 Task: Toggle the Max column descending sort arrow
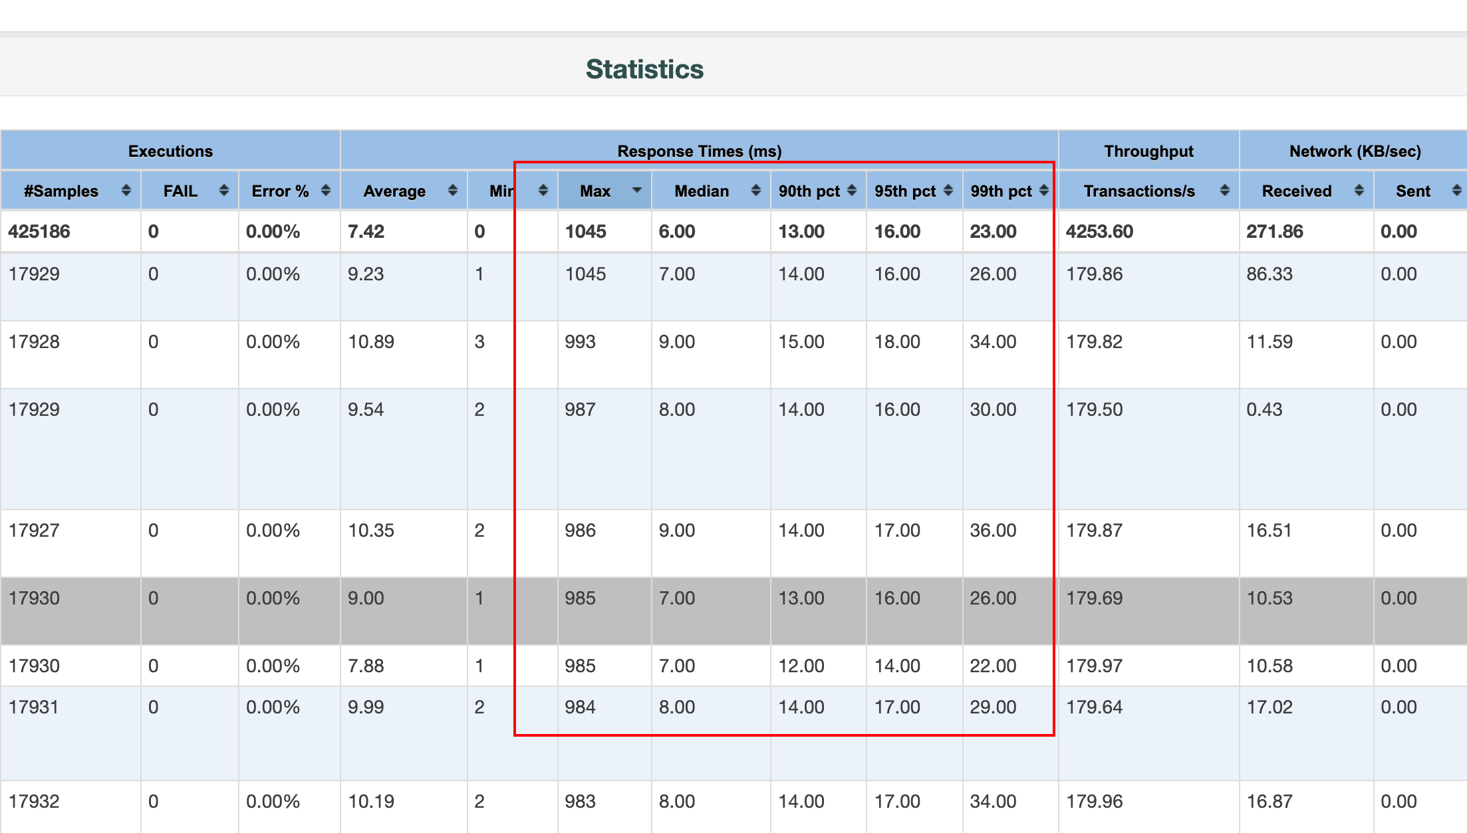pyautogui.click(x=636, y=191)
